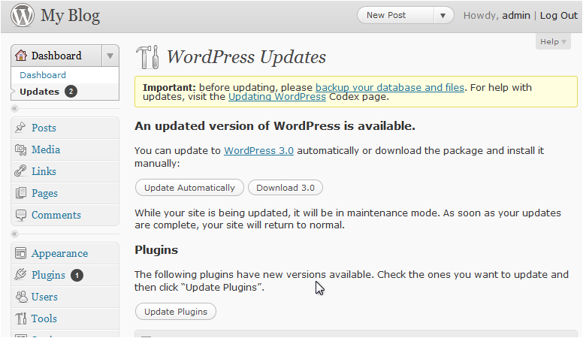Click the Tools hammer icon in sidebar

[21, 318]
